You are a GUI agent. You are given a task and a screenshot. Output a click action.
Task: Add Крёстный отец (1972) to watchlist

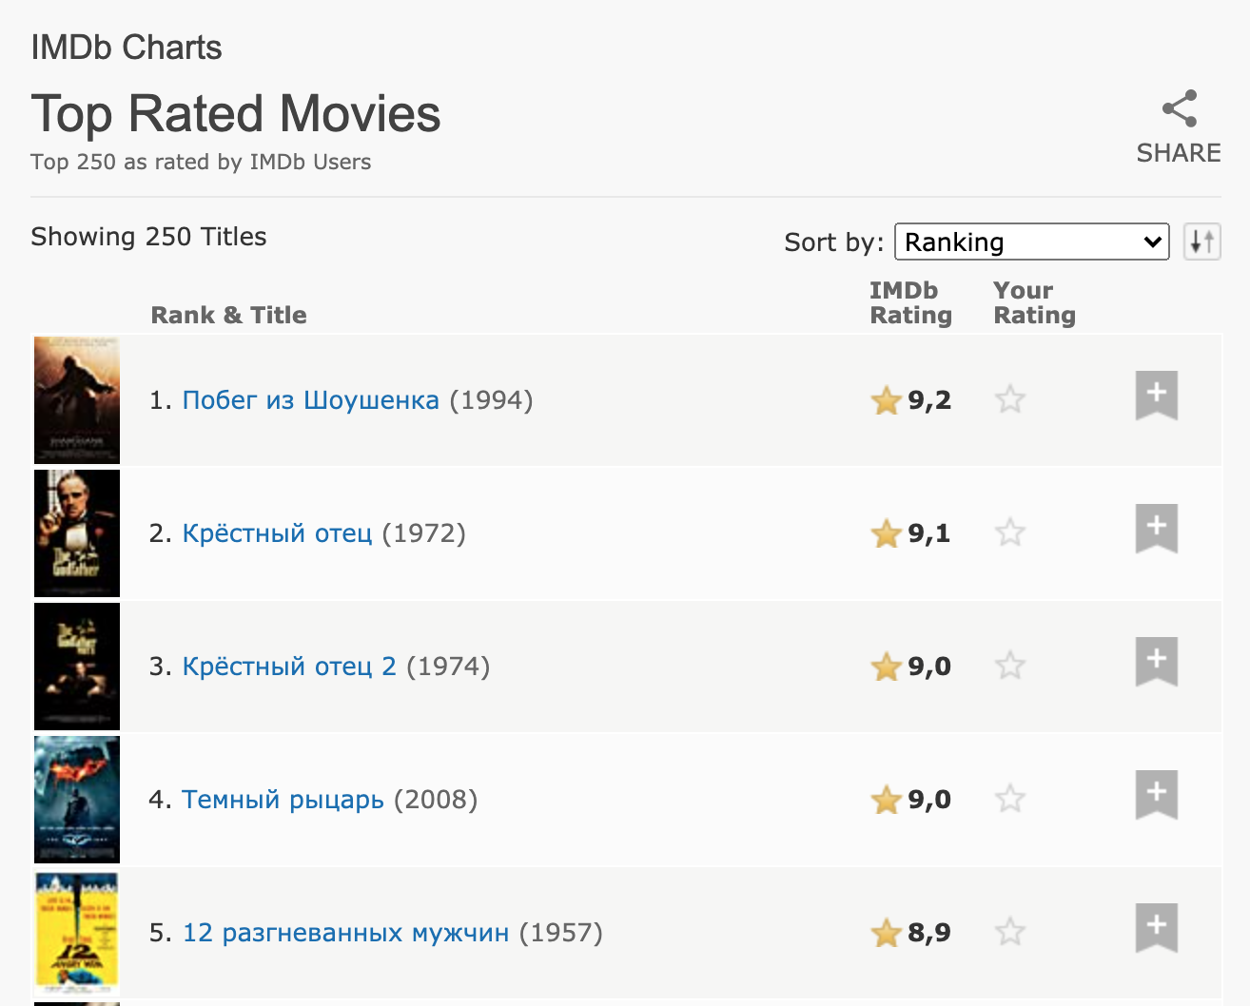pyautogui.click(x=1157, y=528)
